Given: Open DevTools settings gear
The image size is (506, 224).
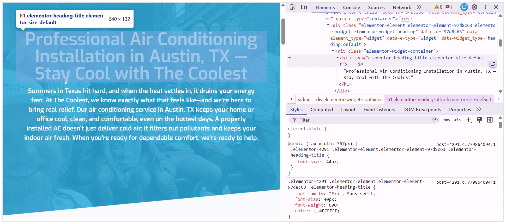Looking at the screenshot, I should point(474,7).
